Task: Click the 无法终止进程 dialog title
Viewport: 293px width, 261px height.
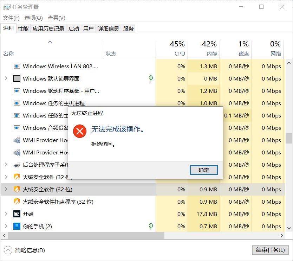Action: pos(87,113)
